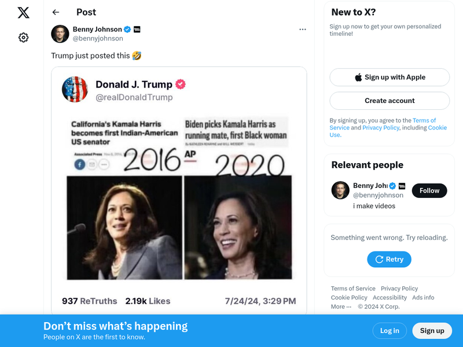Open Accessibility link in the footer
This screenshot has width=463, height=347.
tap(389, 298)
